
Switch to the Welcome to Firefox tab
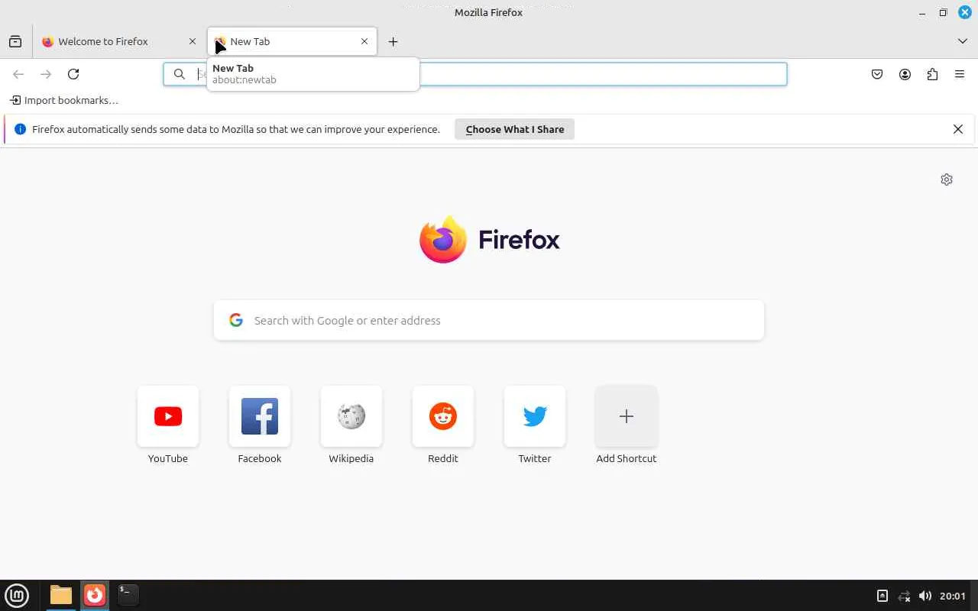[119, 41]
